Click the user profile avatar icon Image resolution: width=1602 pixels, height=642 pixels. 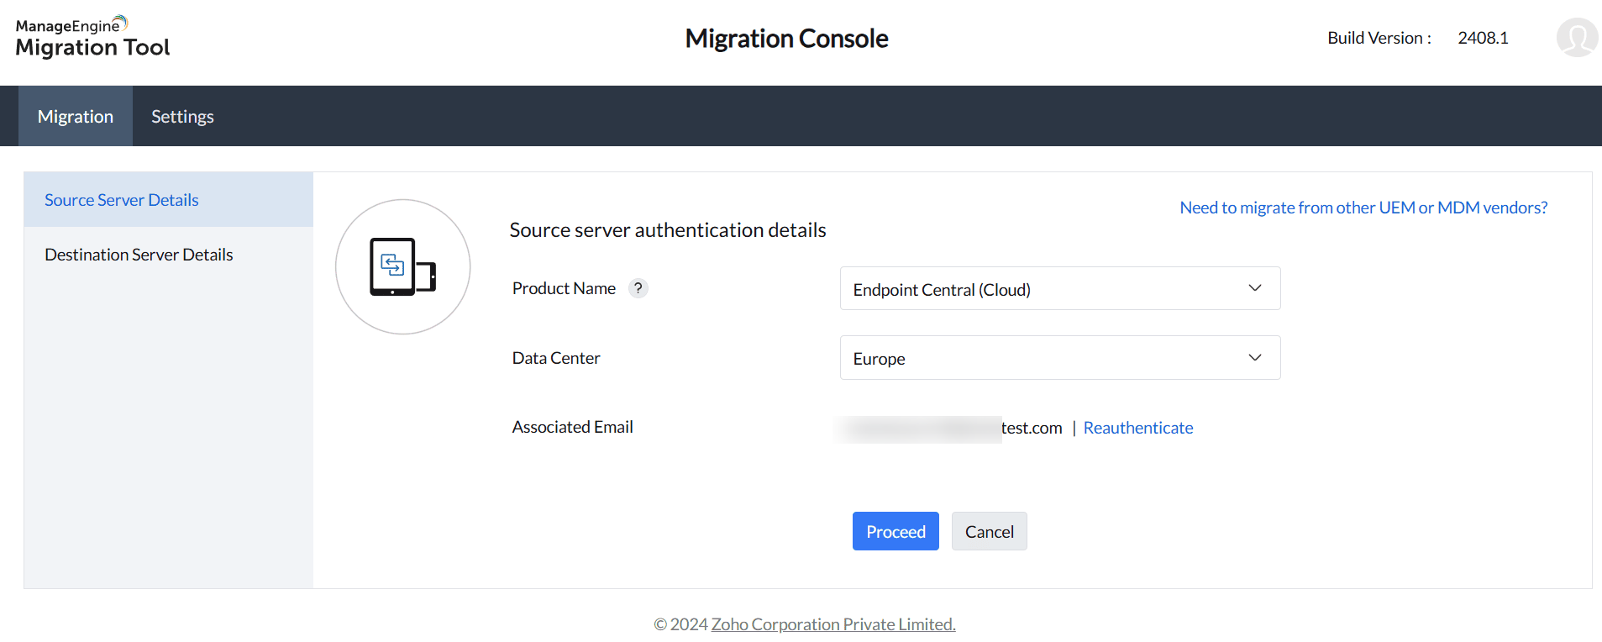1577,38
